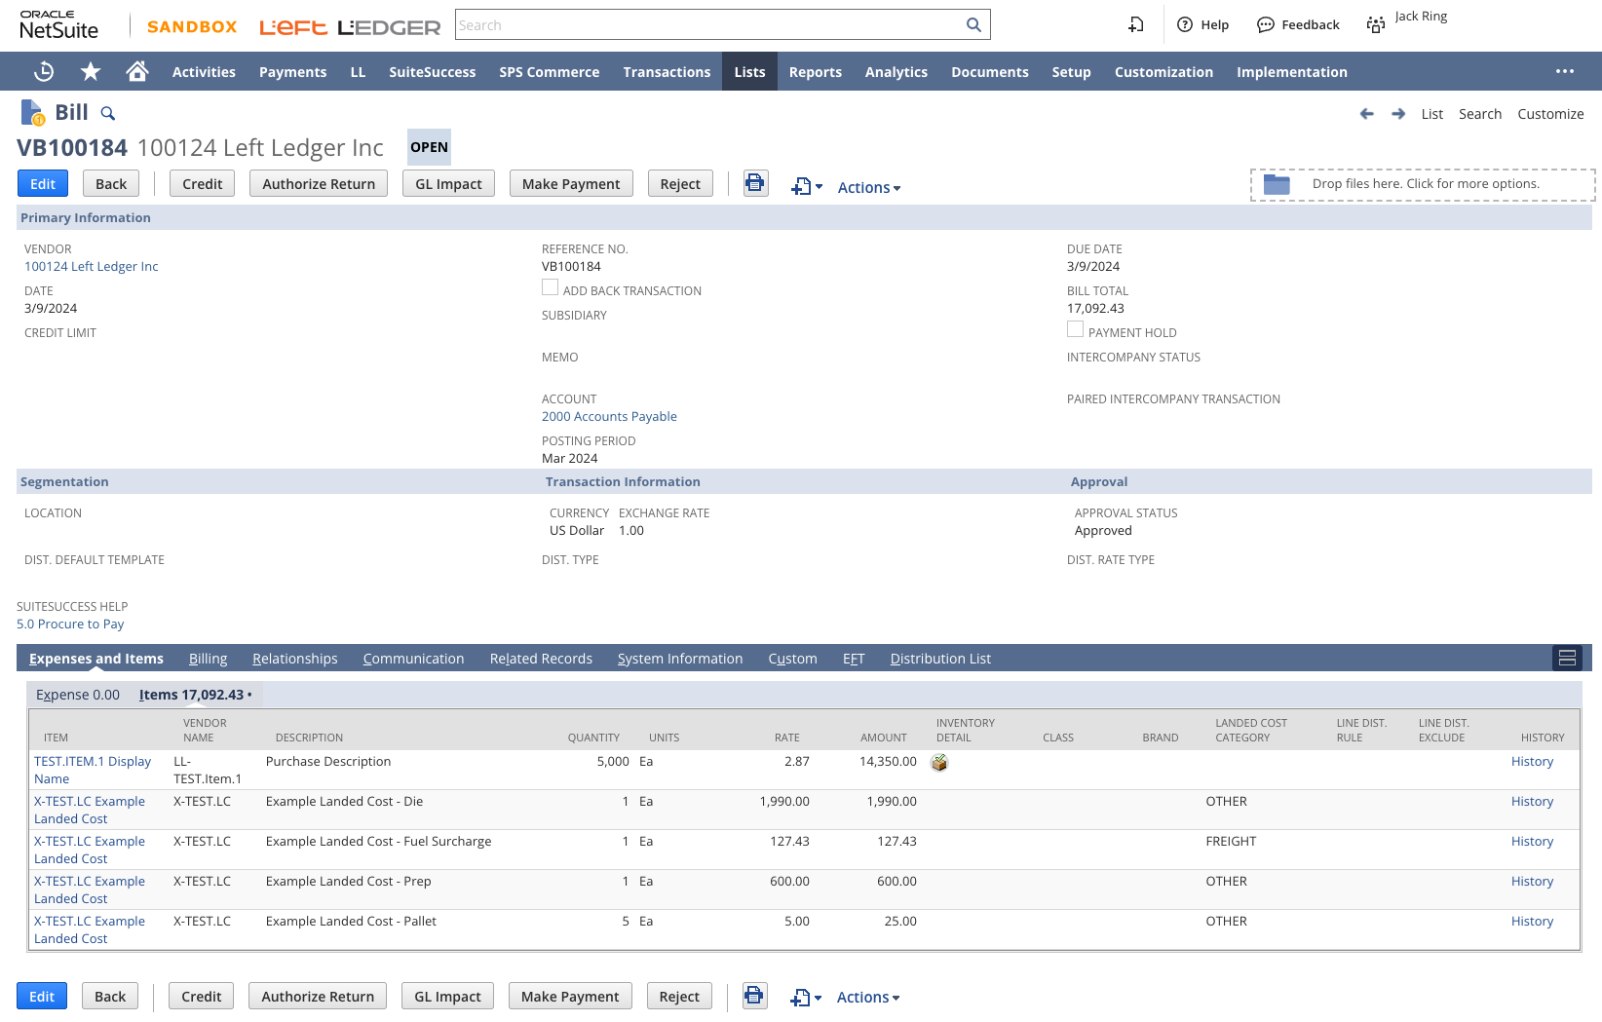This screenshot has height=1022, width=1602.
Task: Toggle the Payment Hold checkbox
Action: 1075,329
